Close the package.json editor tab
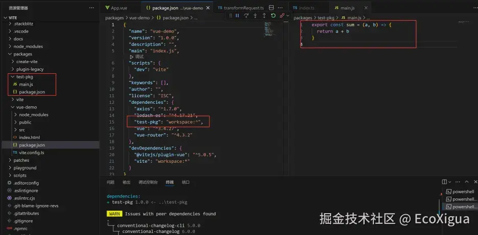This screenshot has height=235, width=478. [208, 8]
